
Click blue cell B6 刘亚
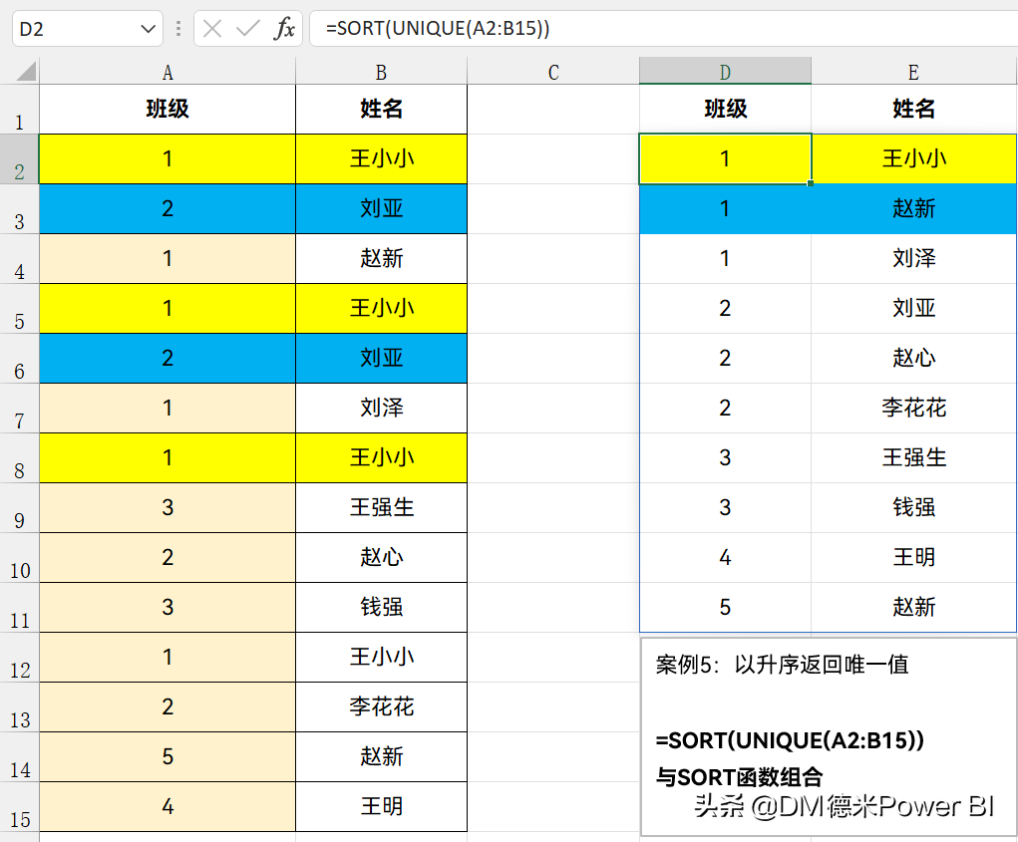(381, 359)
